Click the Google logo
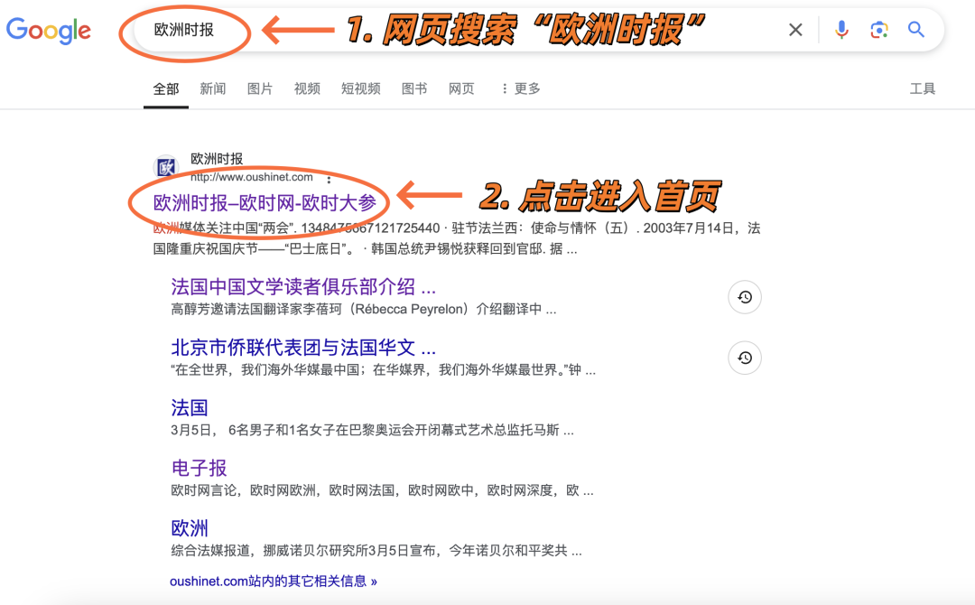This screenshot has width=975, height=605. (x=49, y=30)
